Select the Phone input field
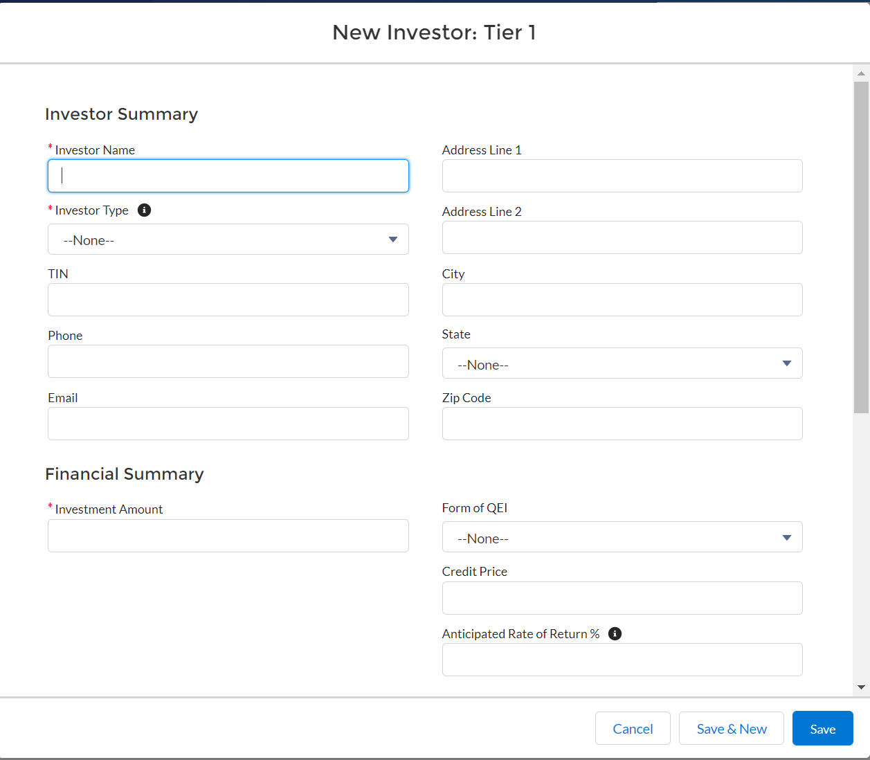 coord(228,361)
